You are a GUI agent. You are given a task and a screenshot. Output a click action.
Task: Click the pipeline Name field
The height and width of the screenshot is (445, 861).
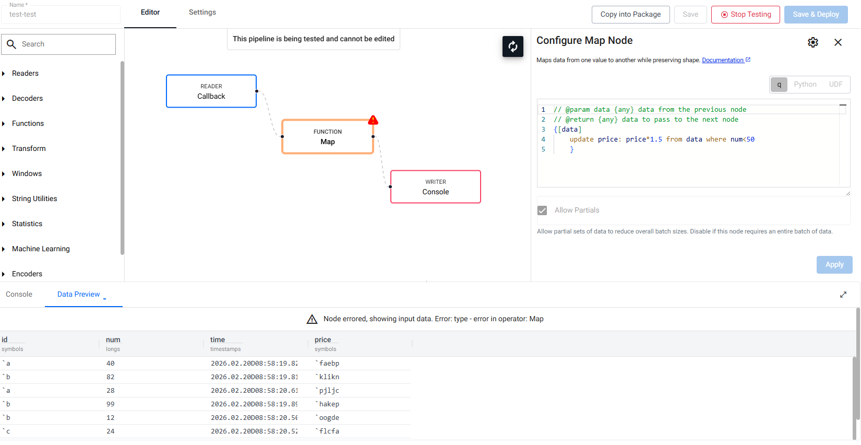click(60, 15)
